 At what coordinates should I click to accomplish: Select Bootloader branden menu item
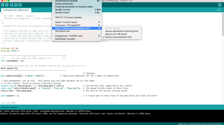[77, 39]
